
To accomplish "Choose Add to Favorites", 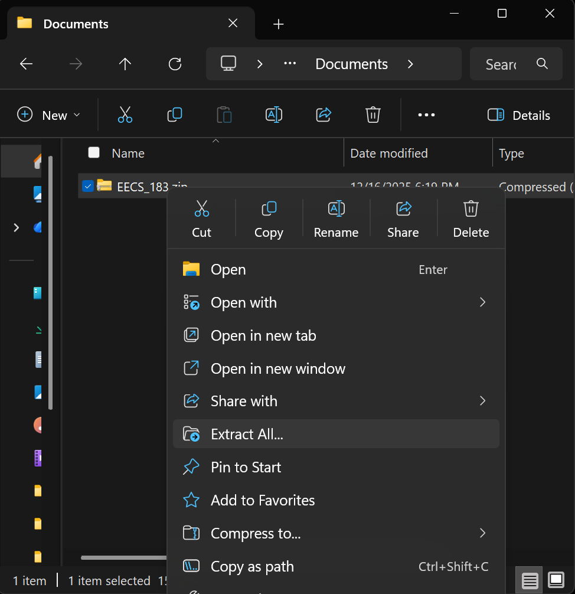I will (336, 500).
